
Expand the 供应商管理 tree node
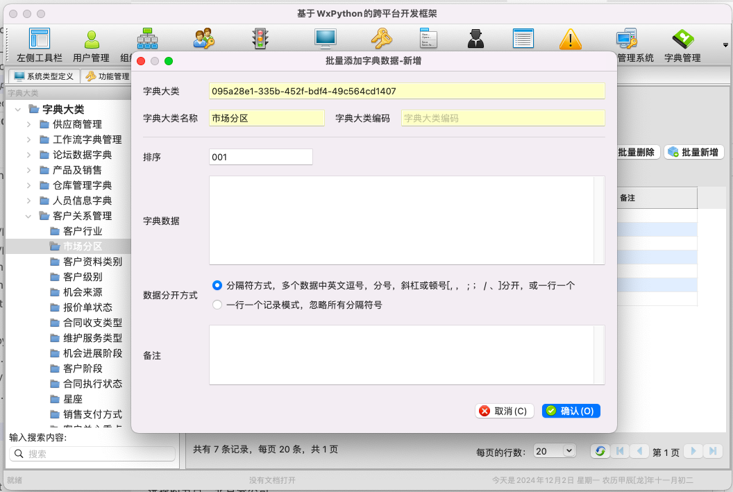click(28, 124)
